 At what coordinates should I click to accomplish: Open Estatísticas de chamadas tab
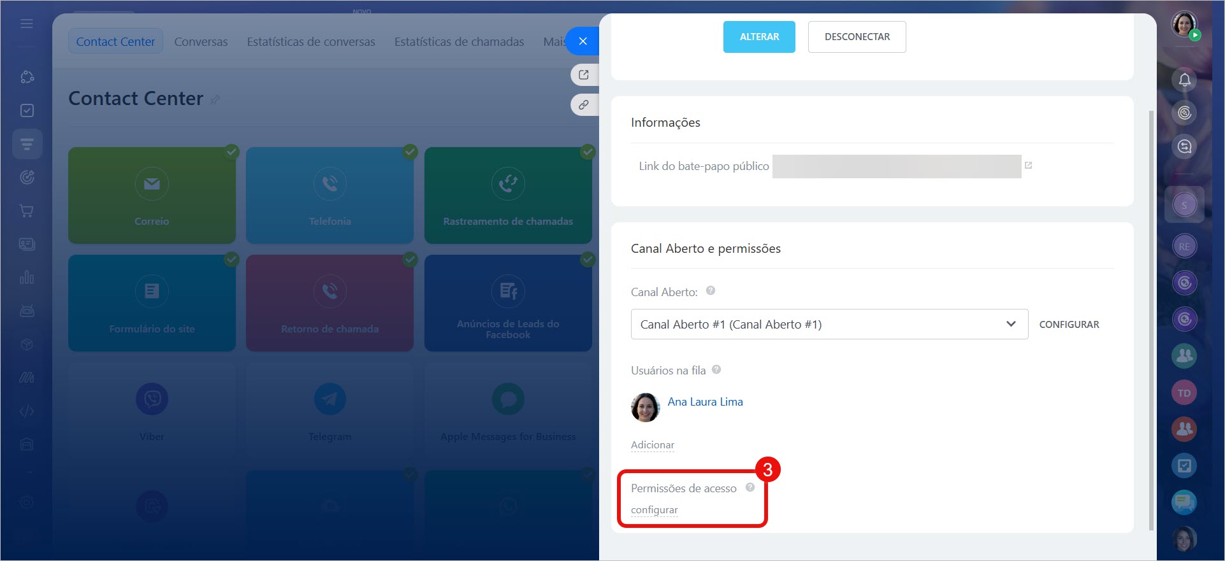[459, 42]
